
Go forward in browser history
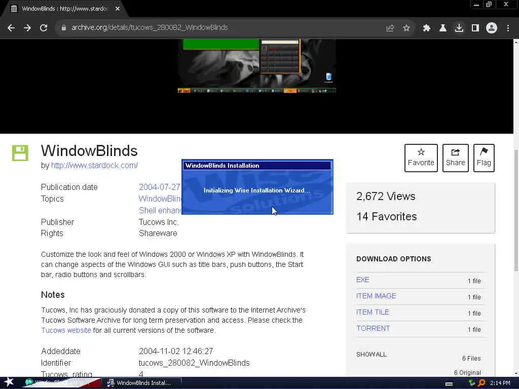point(27,28)
